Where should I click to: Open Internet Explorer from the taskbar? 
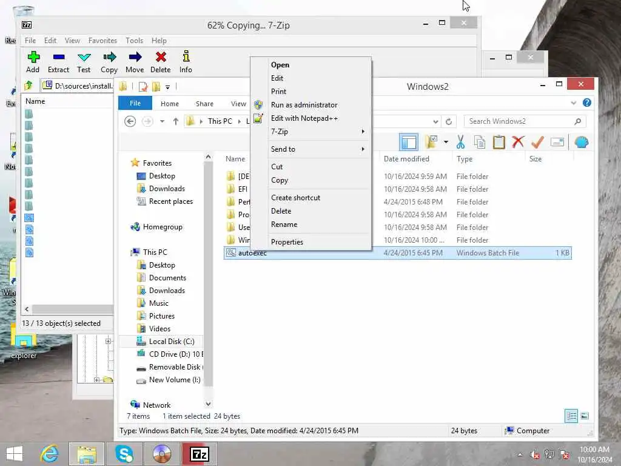pos(50,454)
